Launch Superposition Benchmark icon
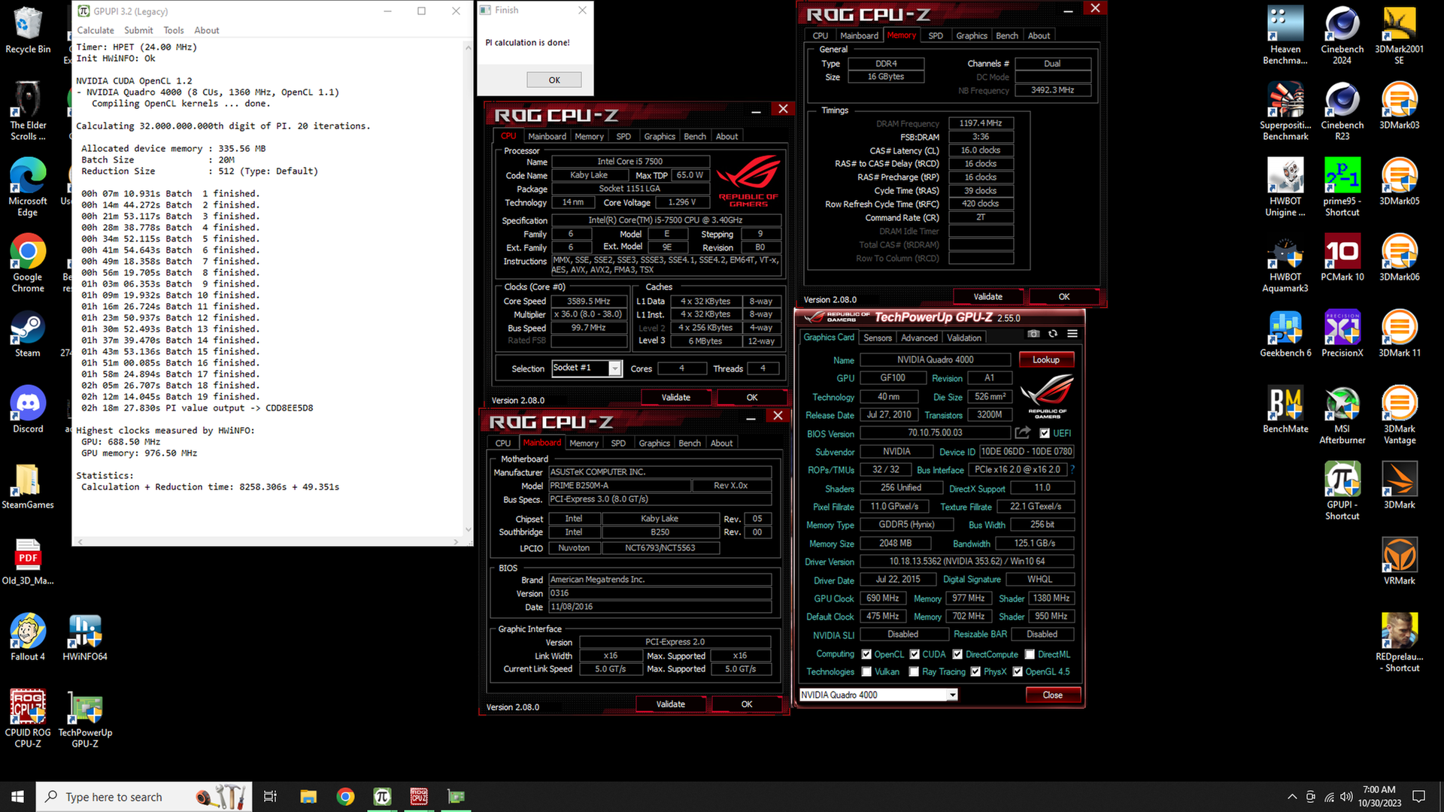 pos(1285,111)
